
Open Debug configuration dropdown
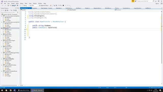[x=26, y=6]
